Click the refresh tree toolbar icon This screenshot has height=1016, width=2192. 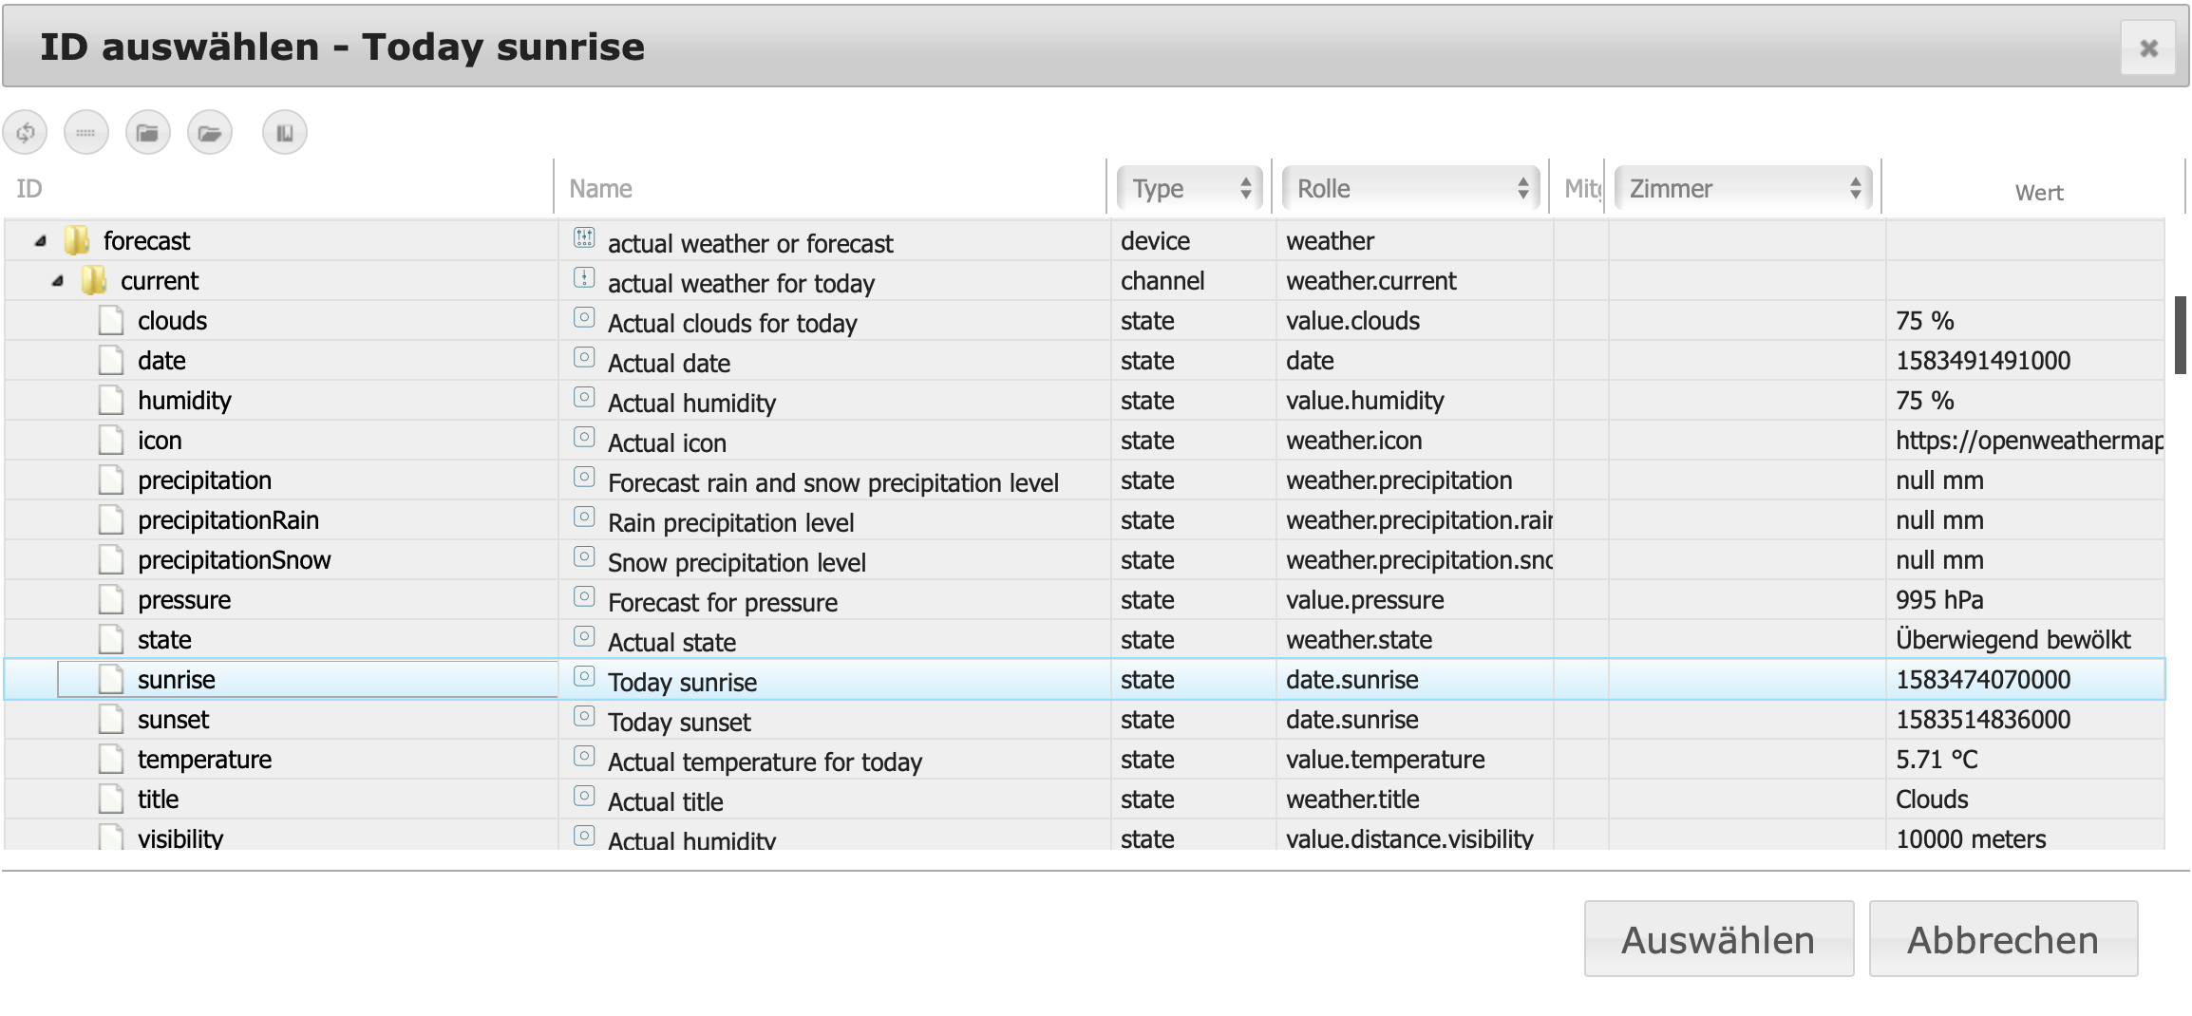tap(26, 133)
